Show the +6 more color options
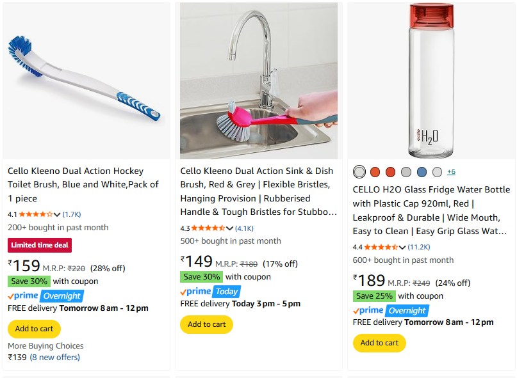The image size is (517, 378). [451, 172]
